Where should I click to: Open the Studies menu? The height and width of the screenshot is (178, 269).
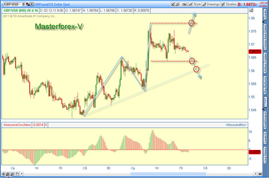point(229,4)
